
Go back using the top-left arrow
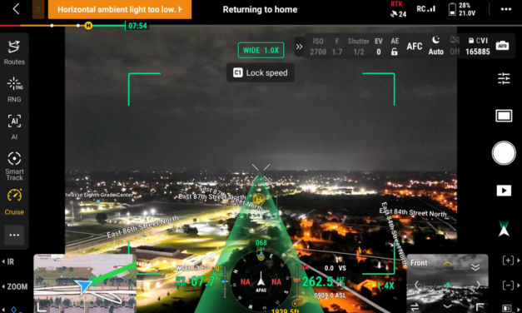click(16, 9)
